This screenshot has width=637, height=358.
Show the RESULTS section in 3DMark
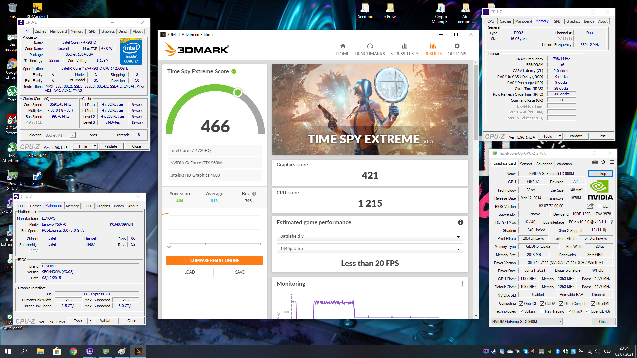[433, 50]
